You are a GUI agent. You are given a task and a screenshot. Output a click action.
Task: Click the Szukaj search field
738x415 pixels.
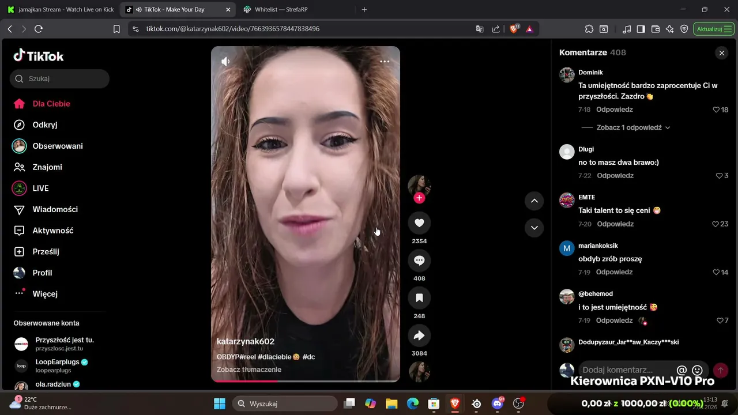click(59, 79)
